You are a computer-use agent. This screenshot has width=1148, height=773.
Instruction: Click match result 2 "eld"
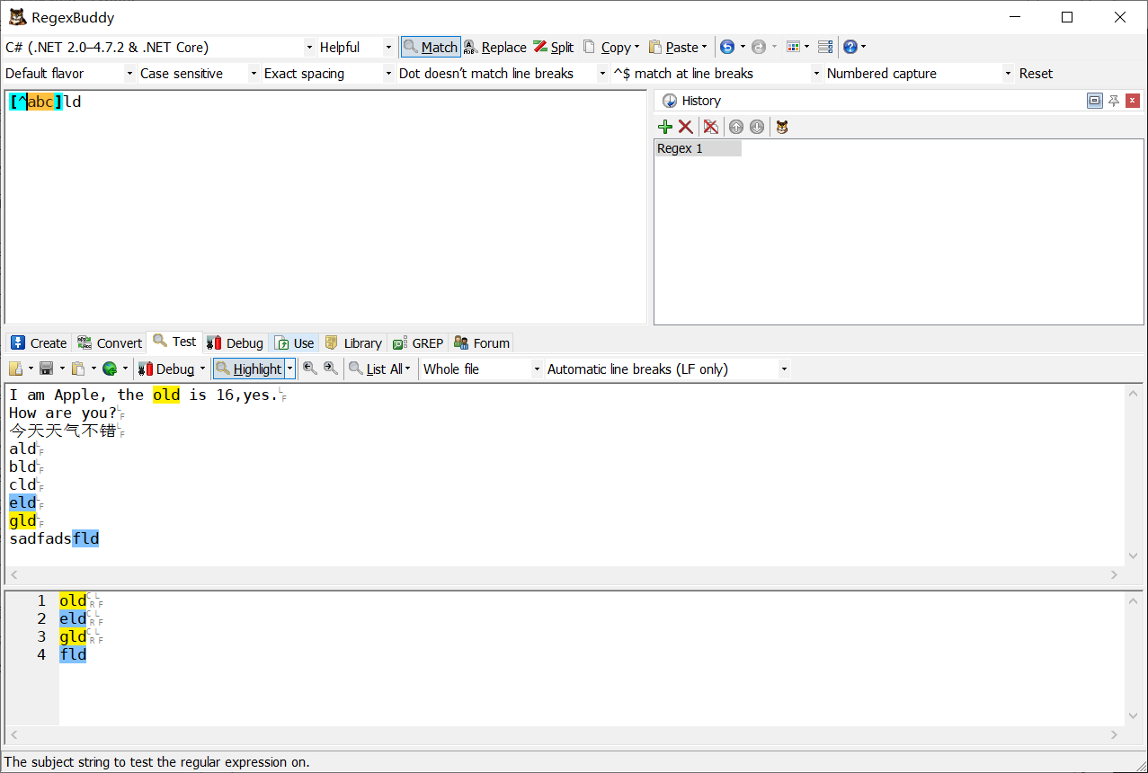[73, 618]
